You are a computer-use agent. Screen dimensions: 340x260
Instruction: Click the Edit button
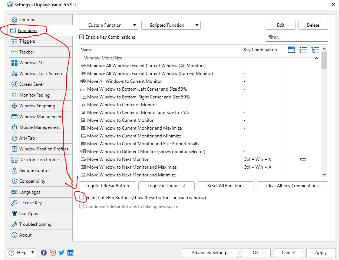pos(281,25)
